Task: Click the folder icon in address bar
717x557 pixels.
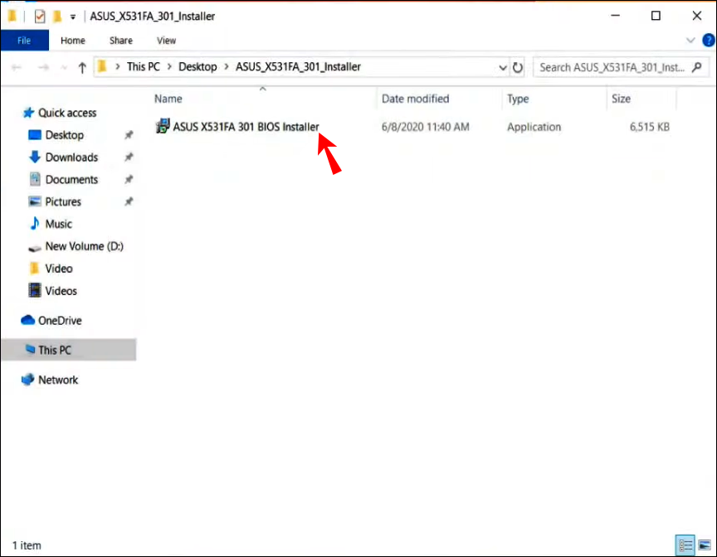Action: click(102, 67)
